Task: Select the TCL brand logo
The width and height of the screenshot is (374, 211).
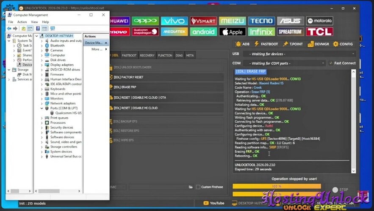Action: [320, 32]
